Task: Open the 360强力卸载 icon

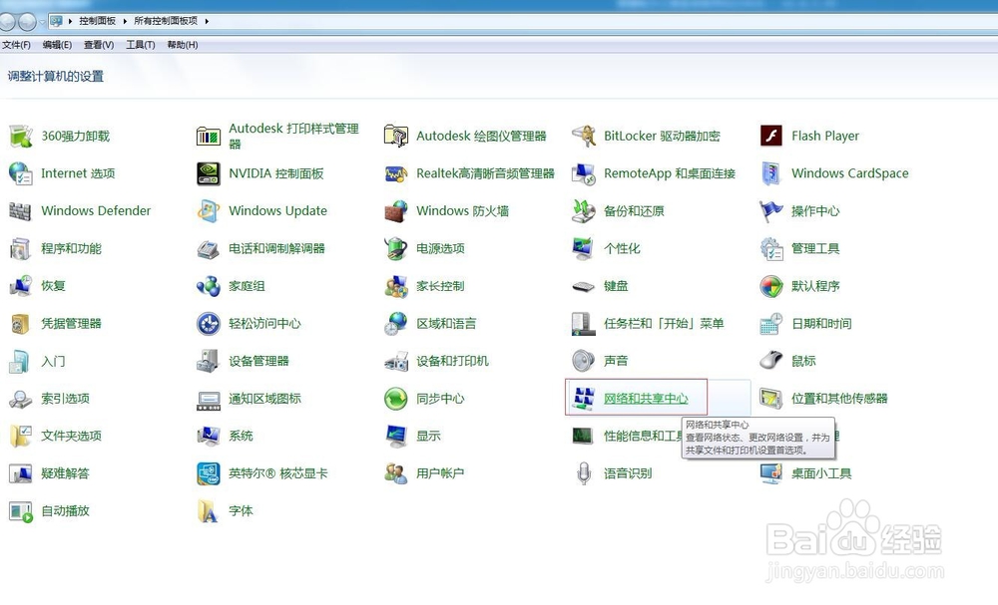Action: (20, 136)
